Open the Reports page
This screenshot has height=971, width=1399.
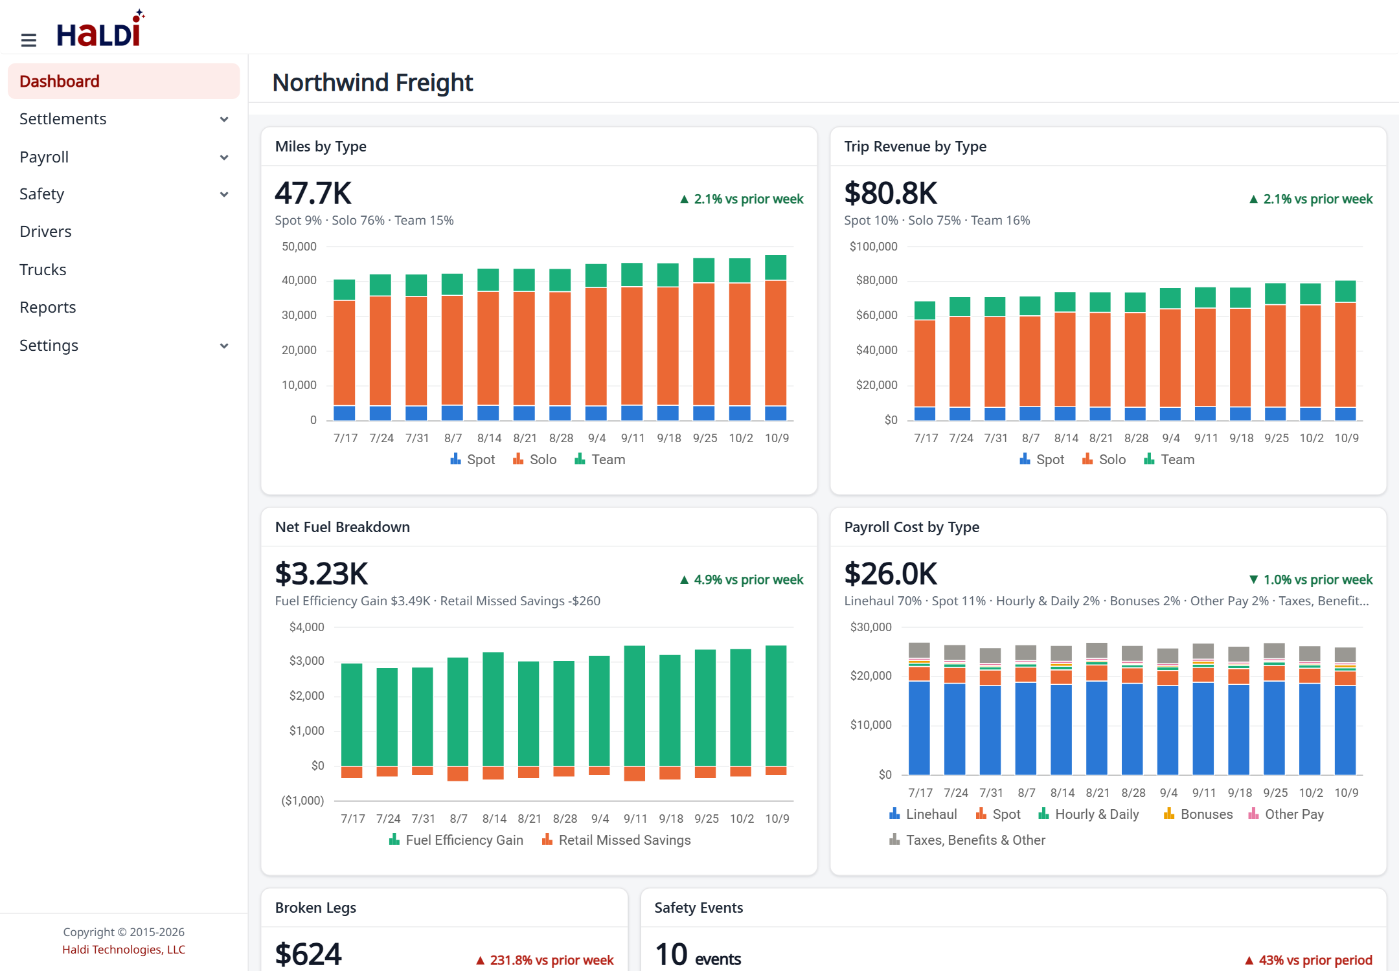coord(48,307)
